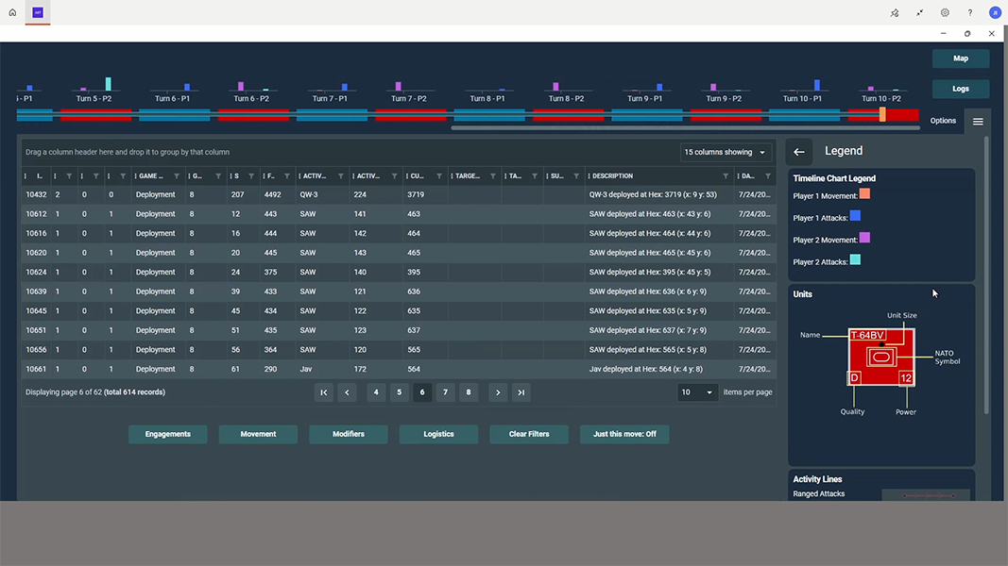
Task: Advance to the next page arrow
Action: click(x=497, y=392)
